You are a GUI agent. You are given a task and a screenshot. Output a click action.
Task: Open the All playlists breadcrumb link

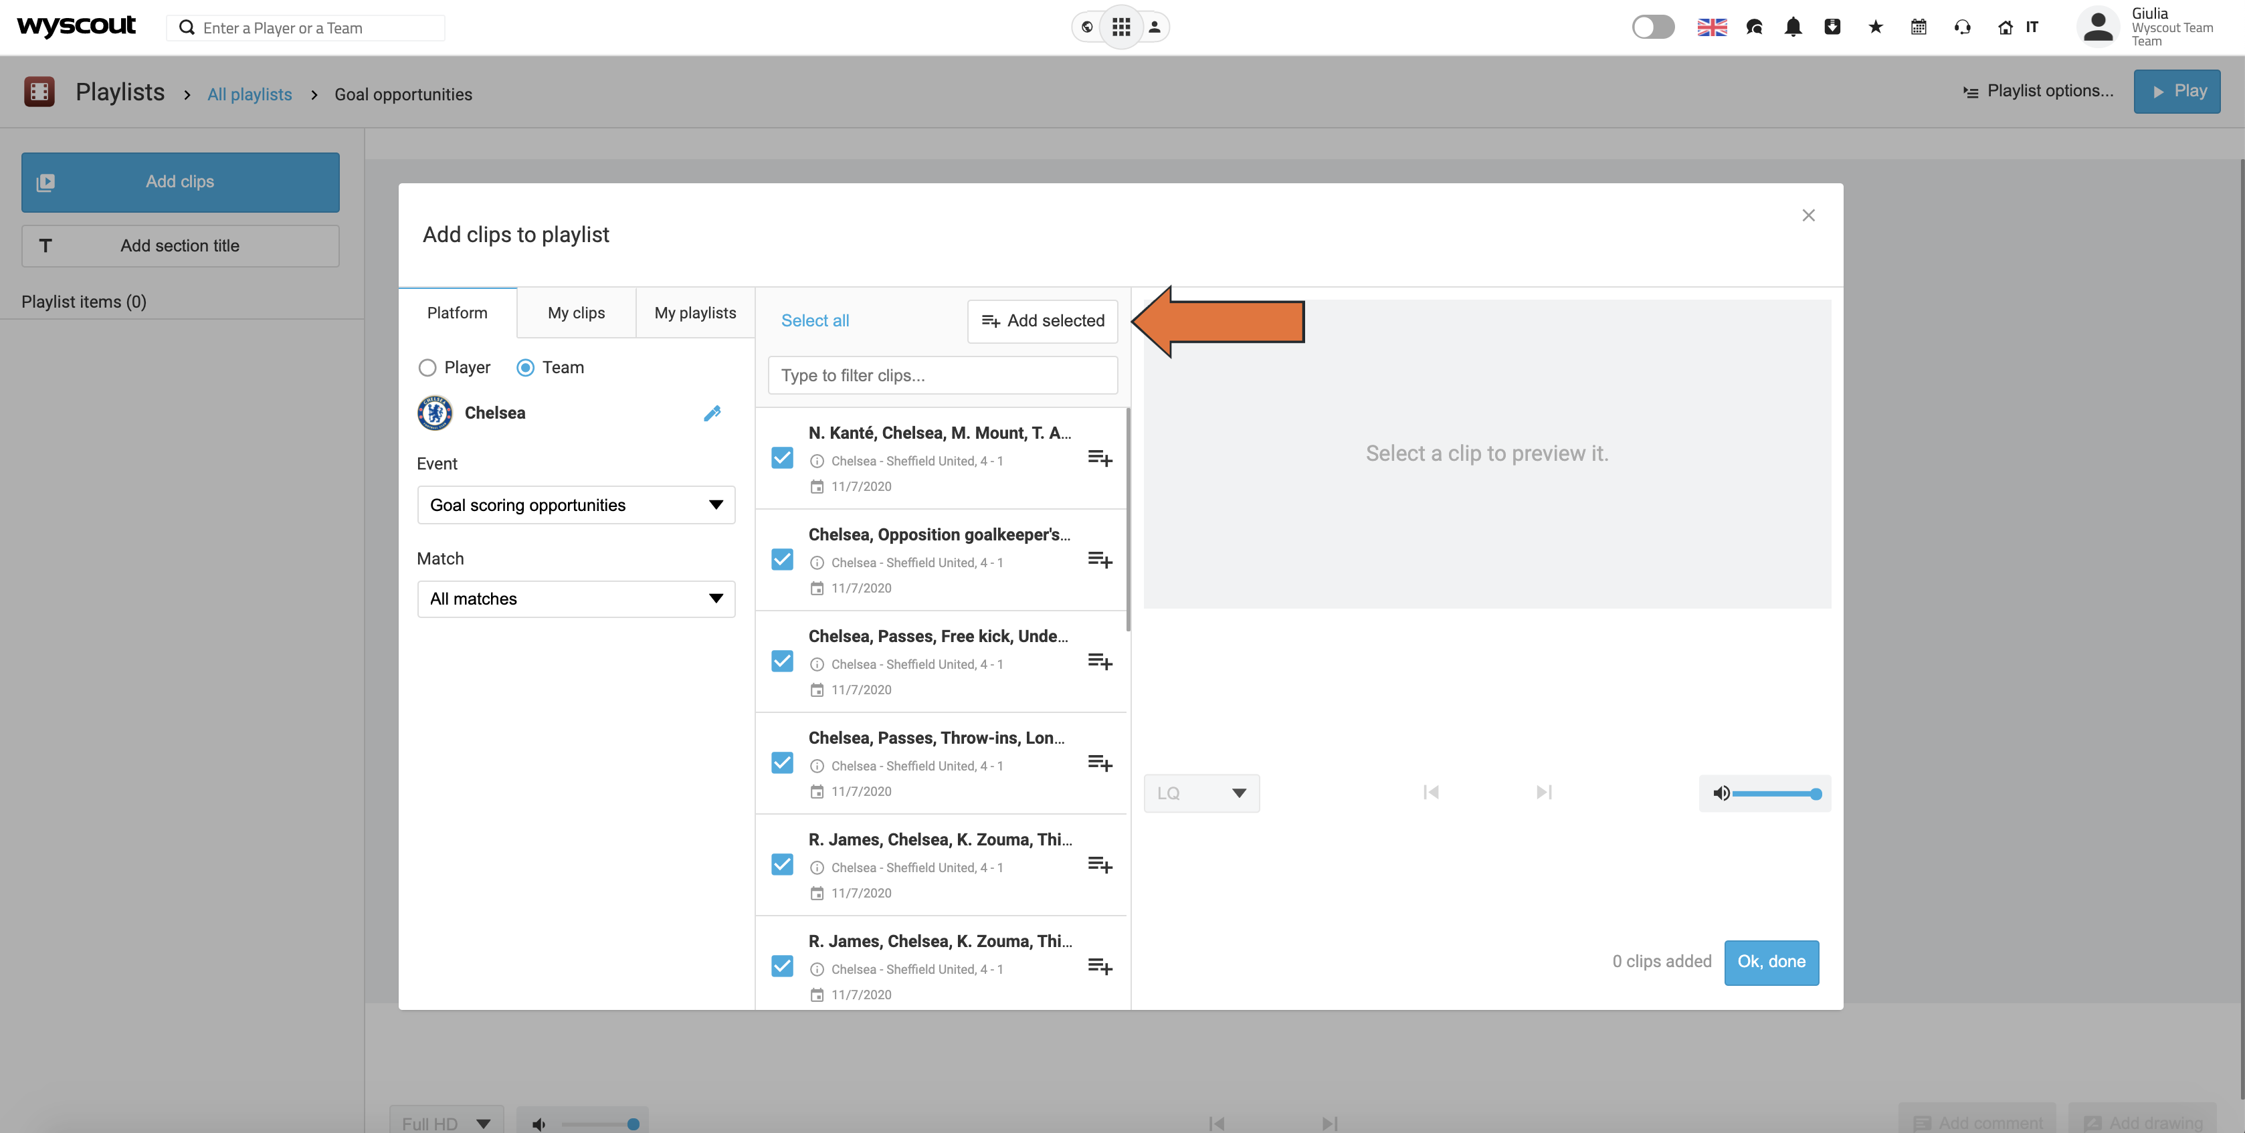click(250, 94)
